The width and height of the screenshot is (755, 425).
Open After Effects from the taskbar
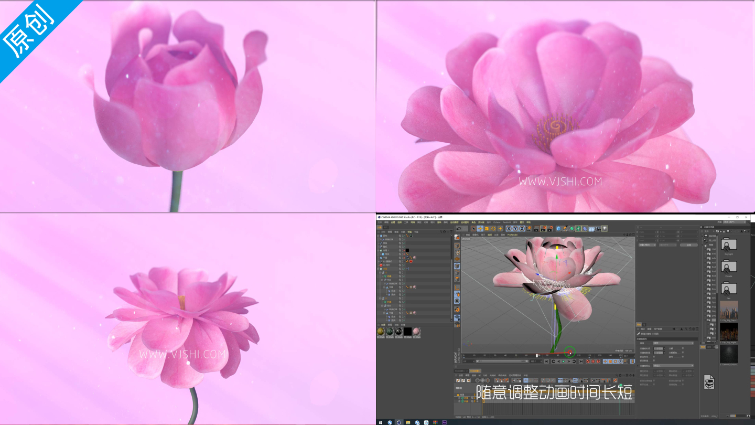[x=444, y=422]
